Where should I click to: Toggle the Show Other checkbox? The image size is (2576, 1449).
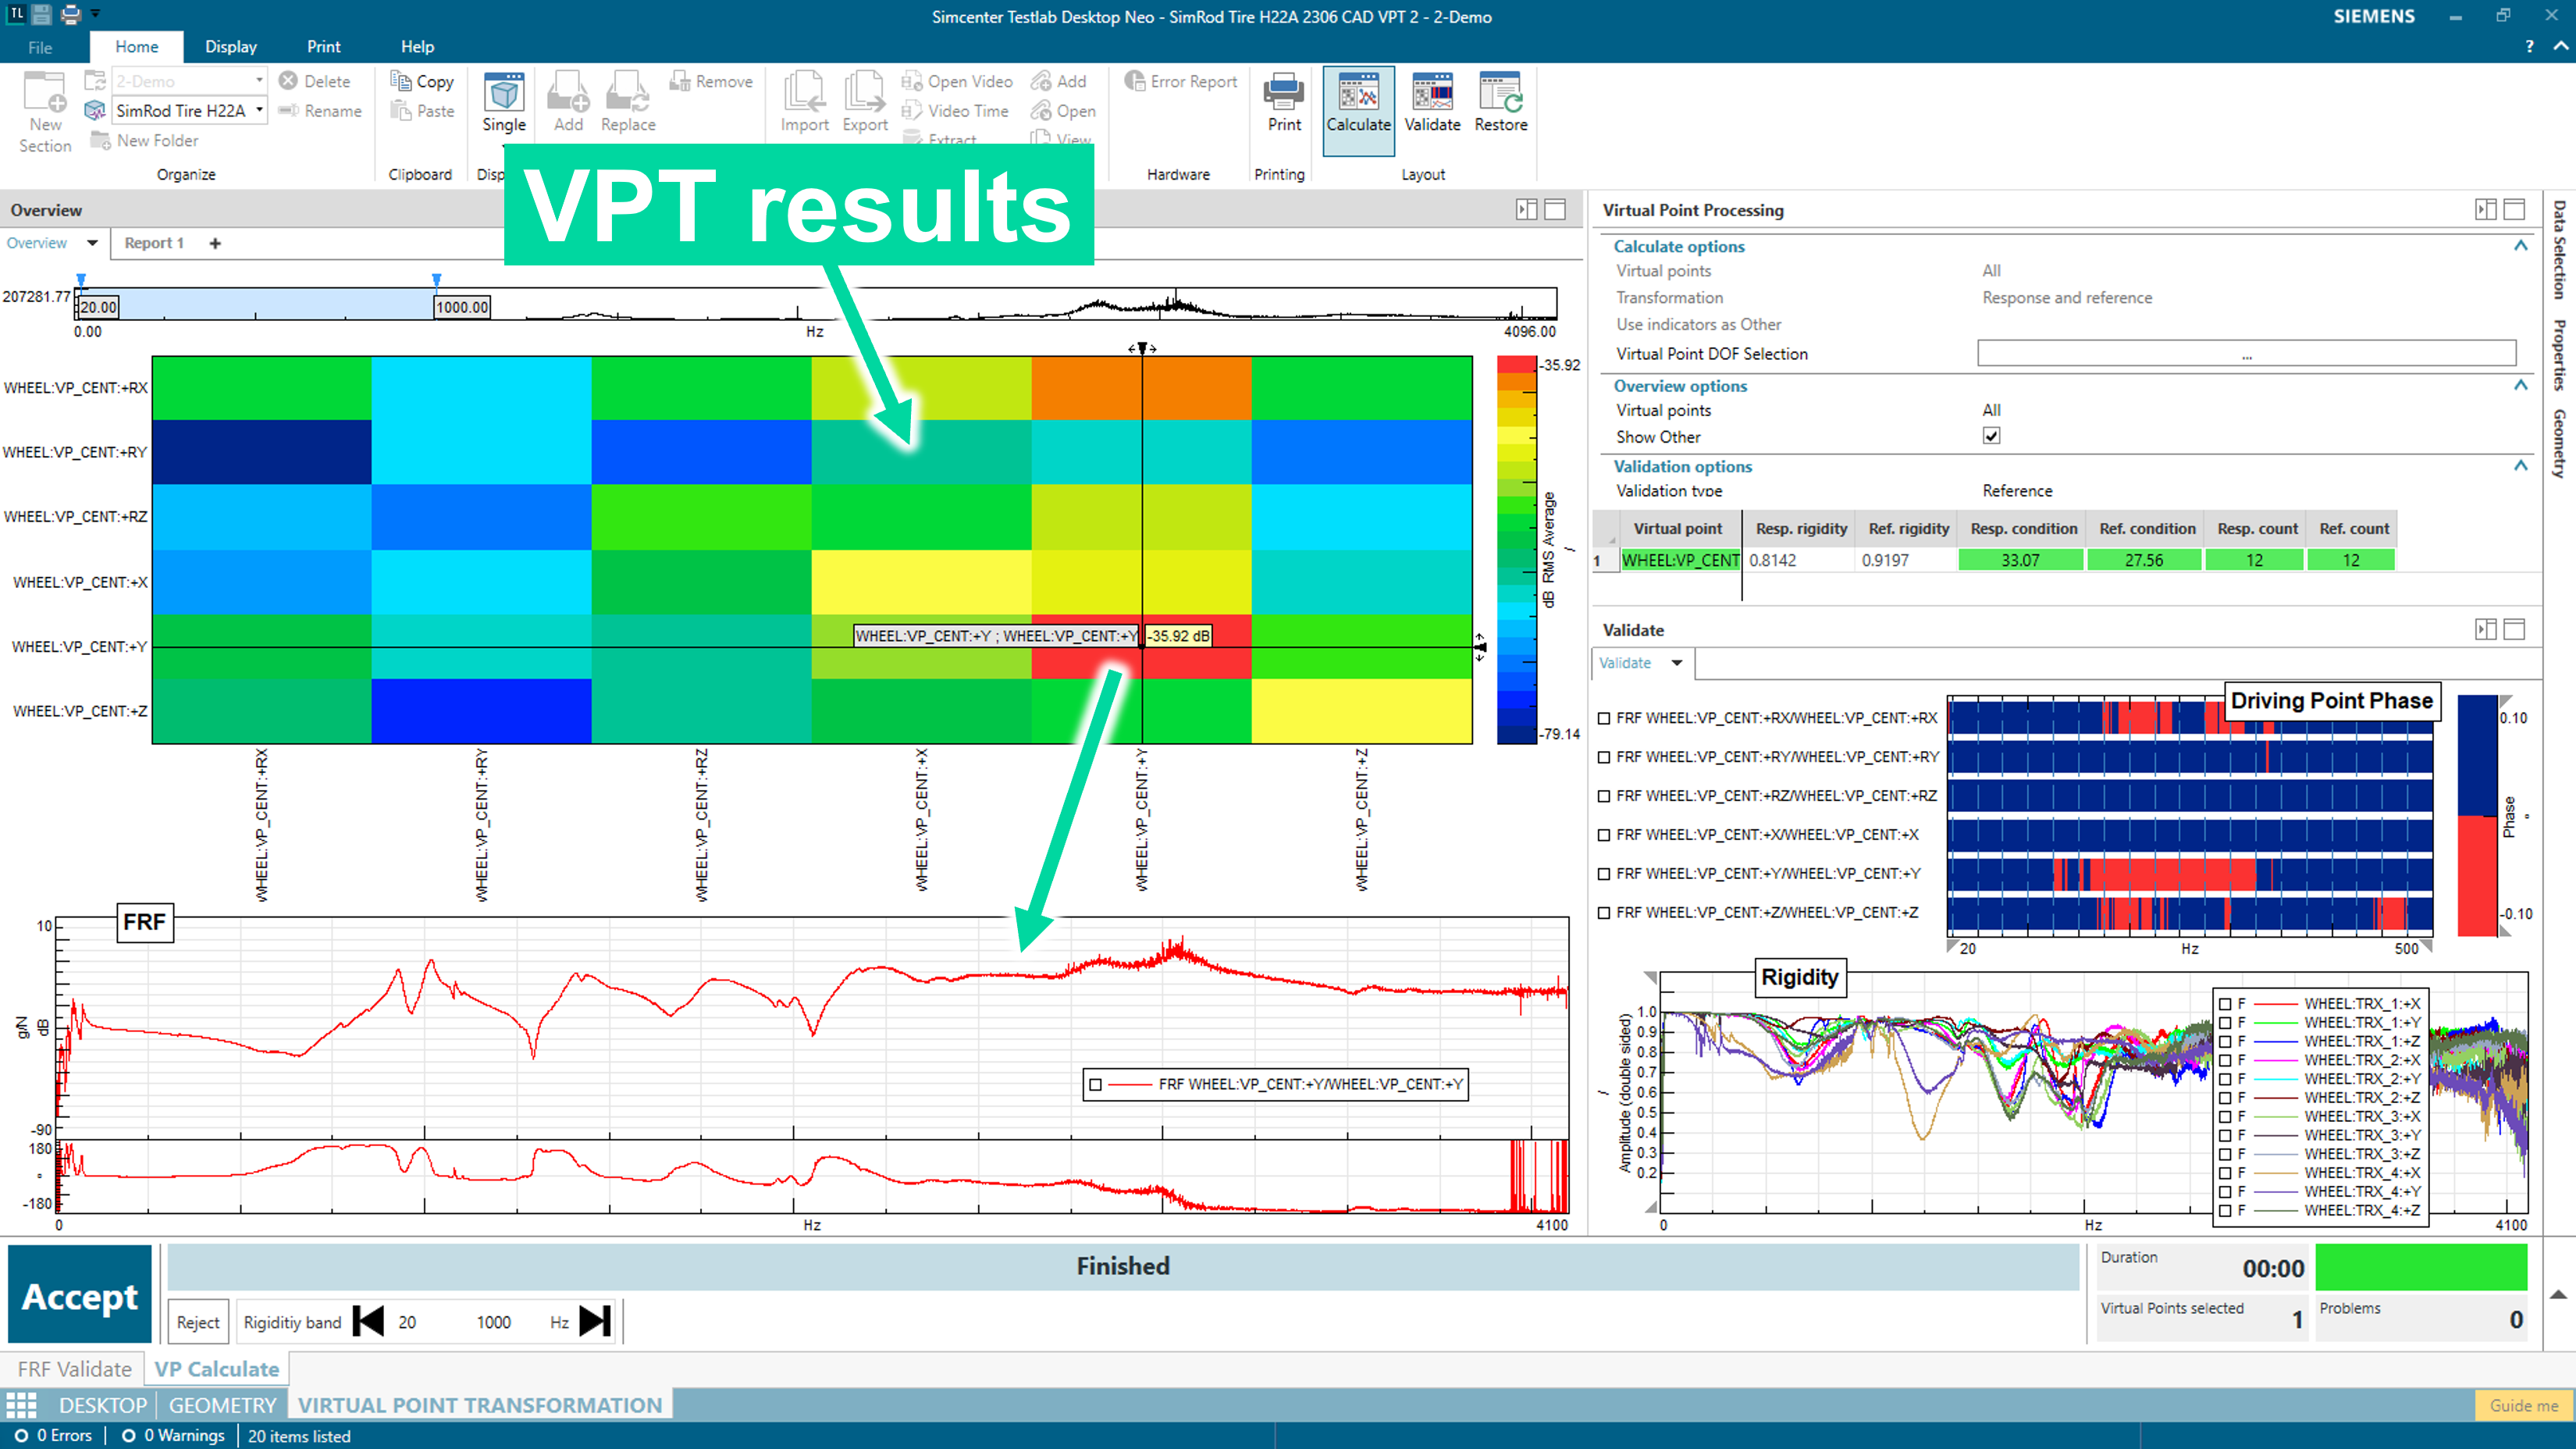pyautogui.click(x=1991, y=436)
